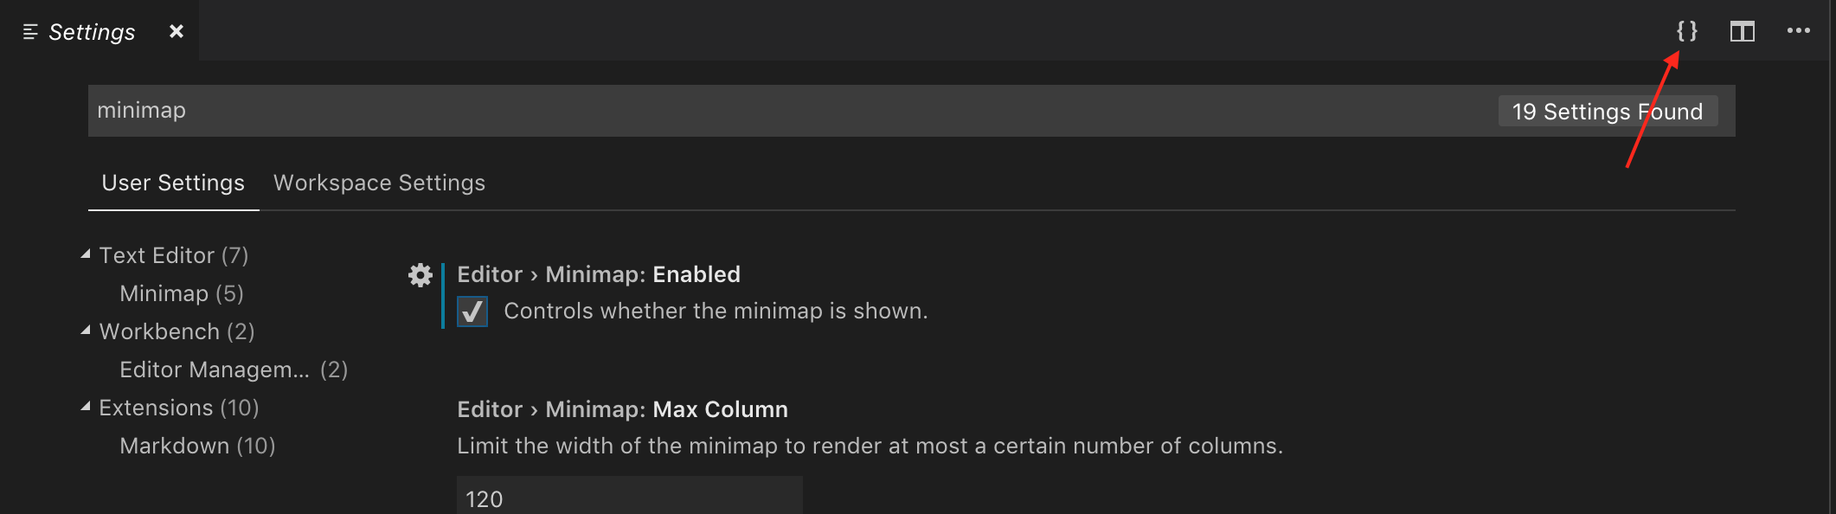1836x514 pixels.
Task: Uncheck the minimap Enabled checkbox
Action: 472,312
